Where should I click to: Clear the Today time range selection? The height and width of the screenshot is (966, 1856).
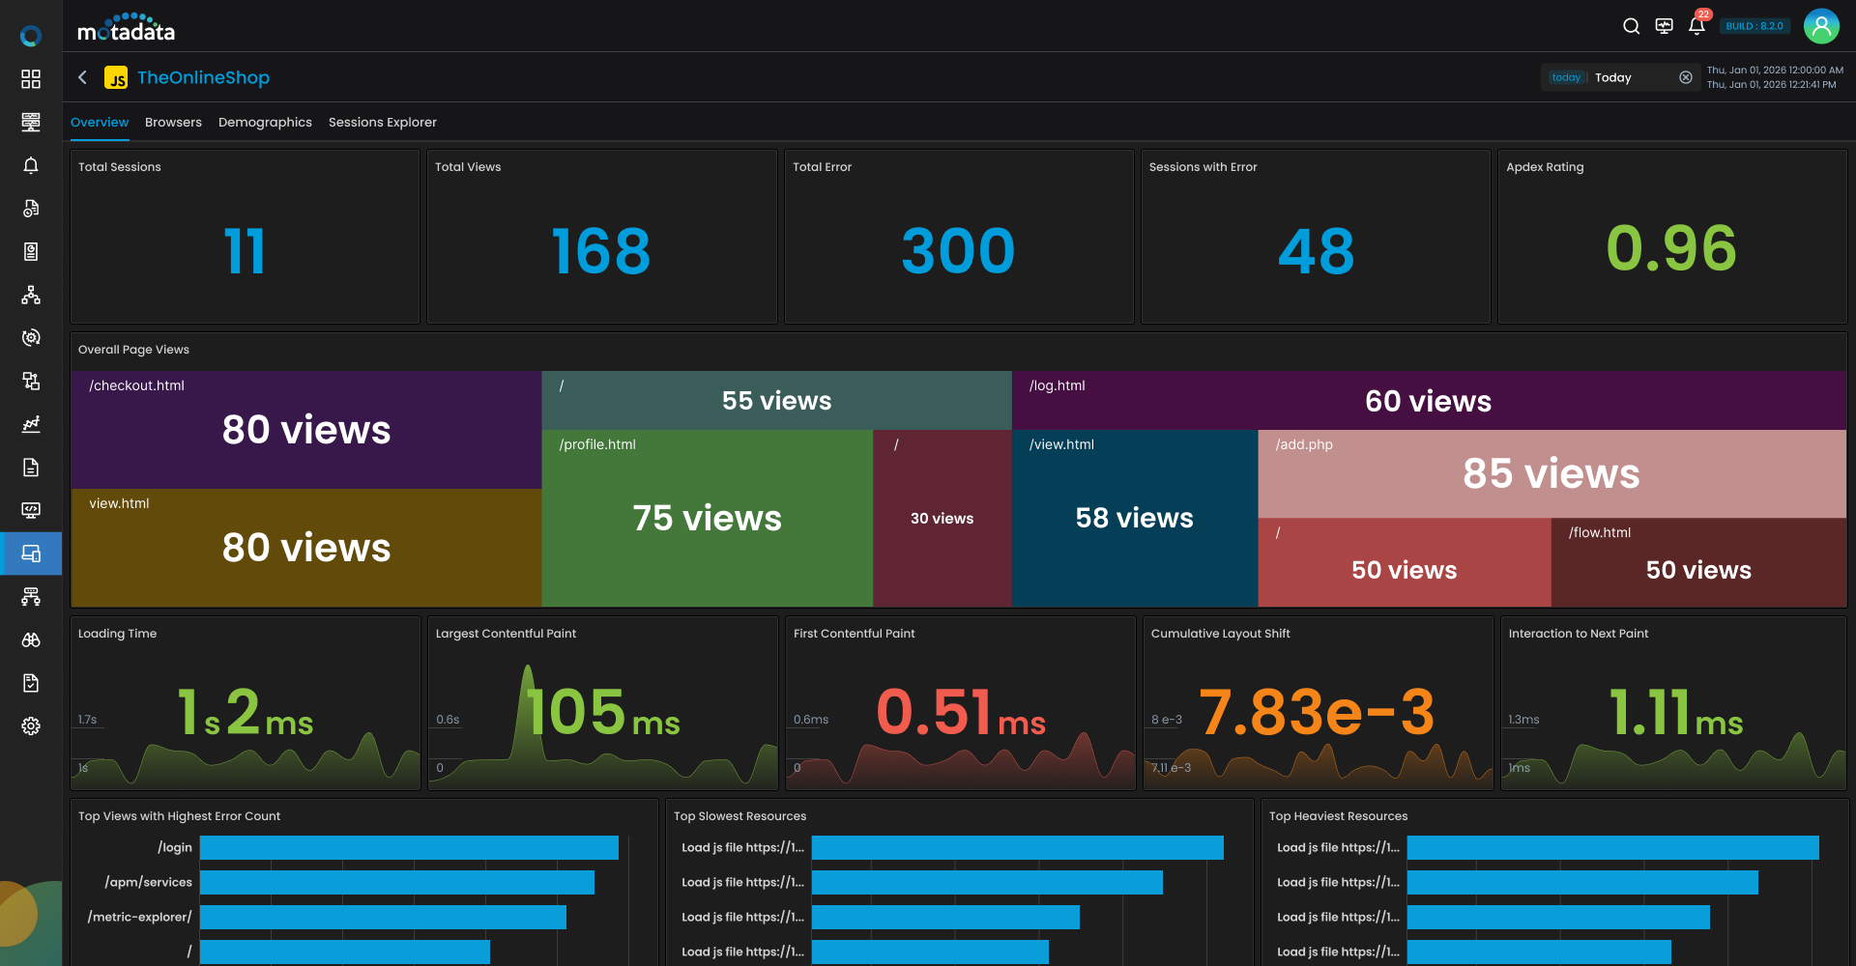pyautogui.click(x=1686, y=77)
